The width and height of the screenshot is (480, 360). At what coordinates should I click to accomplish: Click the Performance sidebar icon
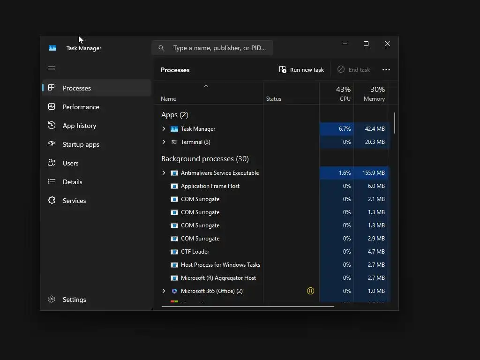click(x=52, y=106)
